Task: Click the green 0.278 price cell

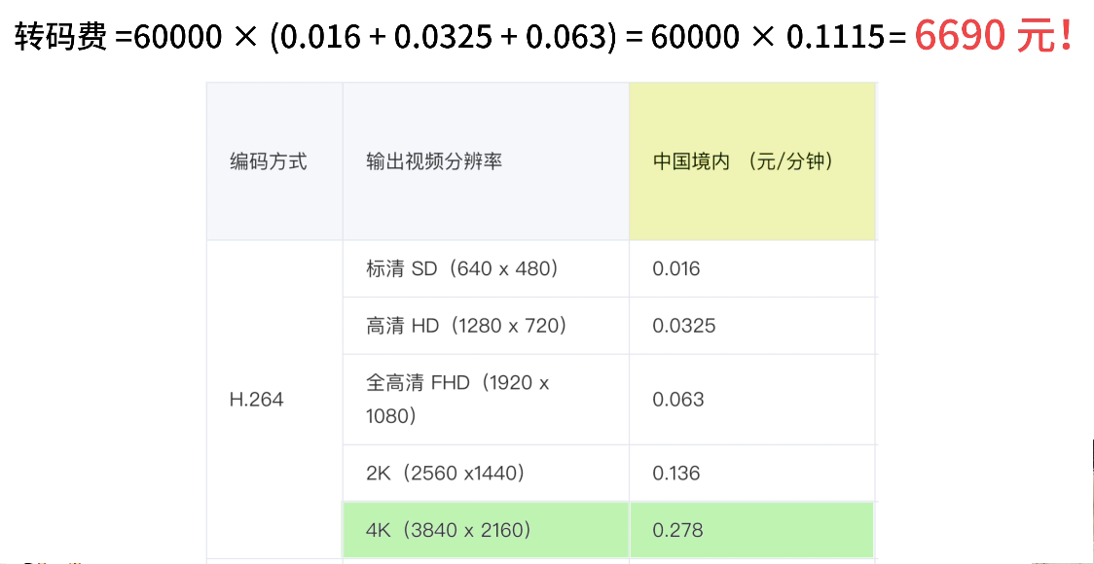Action: tap(678, 530)
